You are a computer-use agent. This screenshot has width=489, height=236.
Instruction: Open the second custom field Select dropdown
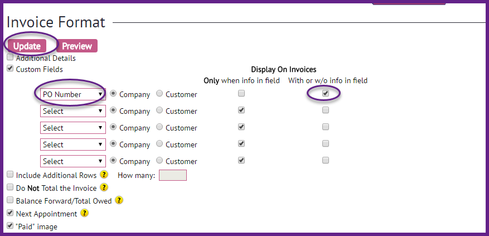point(73,111)
